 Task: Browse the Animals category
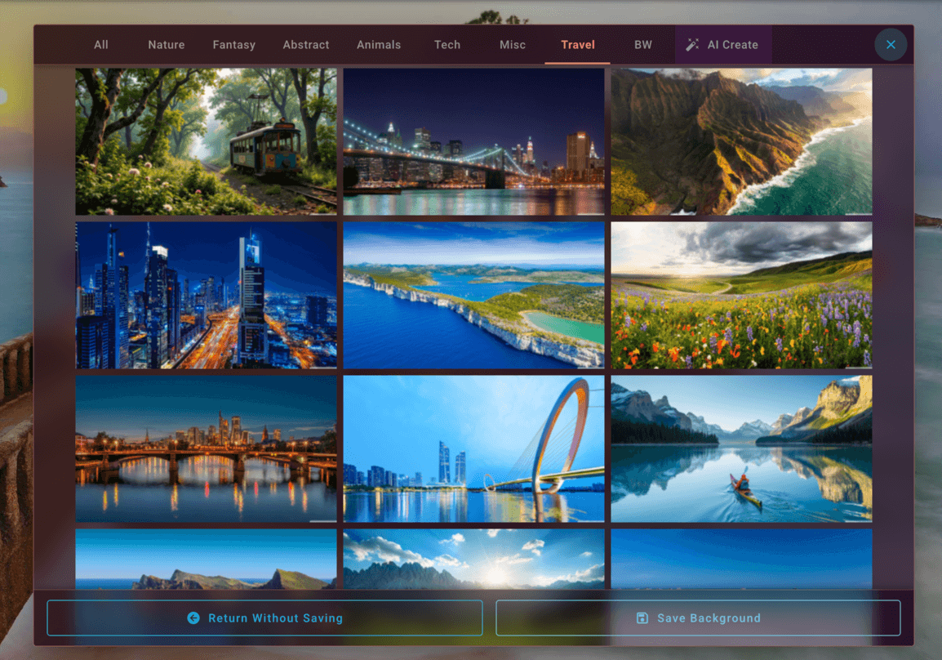pos(379,45)
